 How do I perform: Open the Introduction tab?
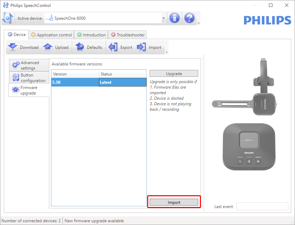click(91, 35)
